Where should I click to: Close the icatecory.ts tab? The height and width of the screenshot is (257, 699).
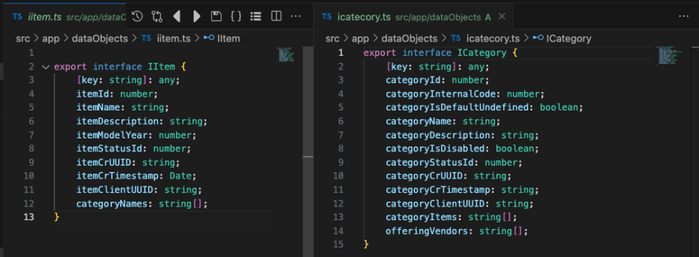click(x=502, y=16)
